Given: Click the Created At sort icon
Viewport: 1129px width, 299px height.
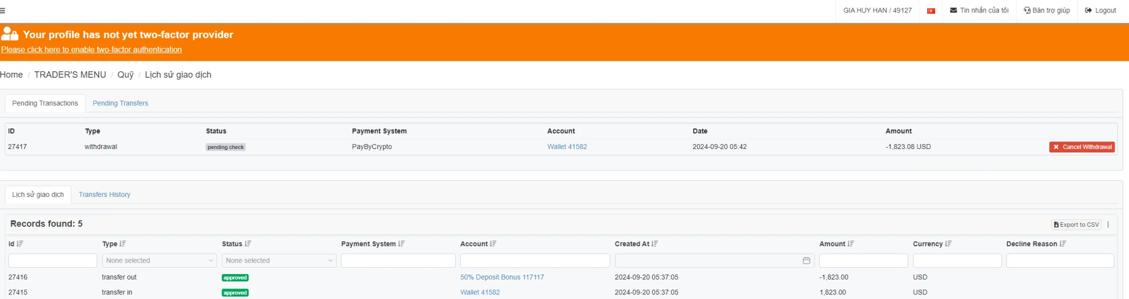Looking at the screenshot, I should pyautogui.click(x=655, y=244).
